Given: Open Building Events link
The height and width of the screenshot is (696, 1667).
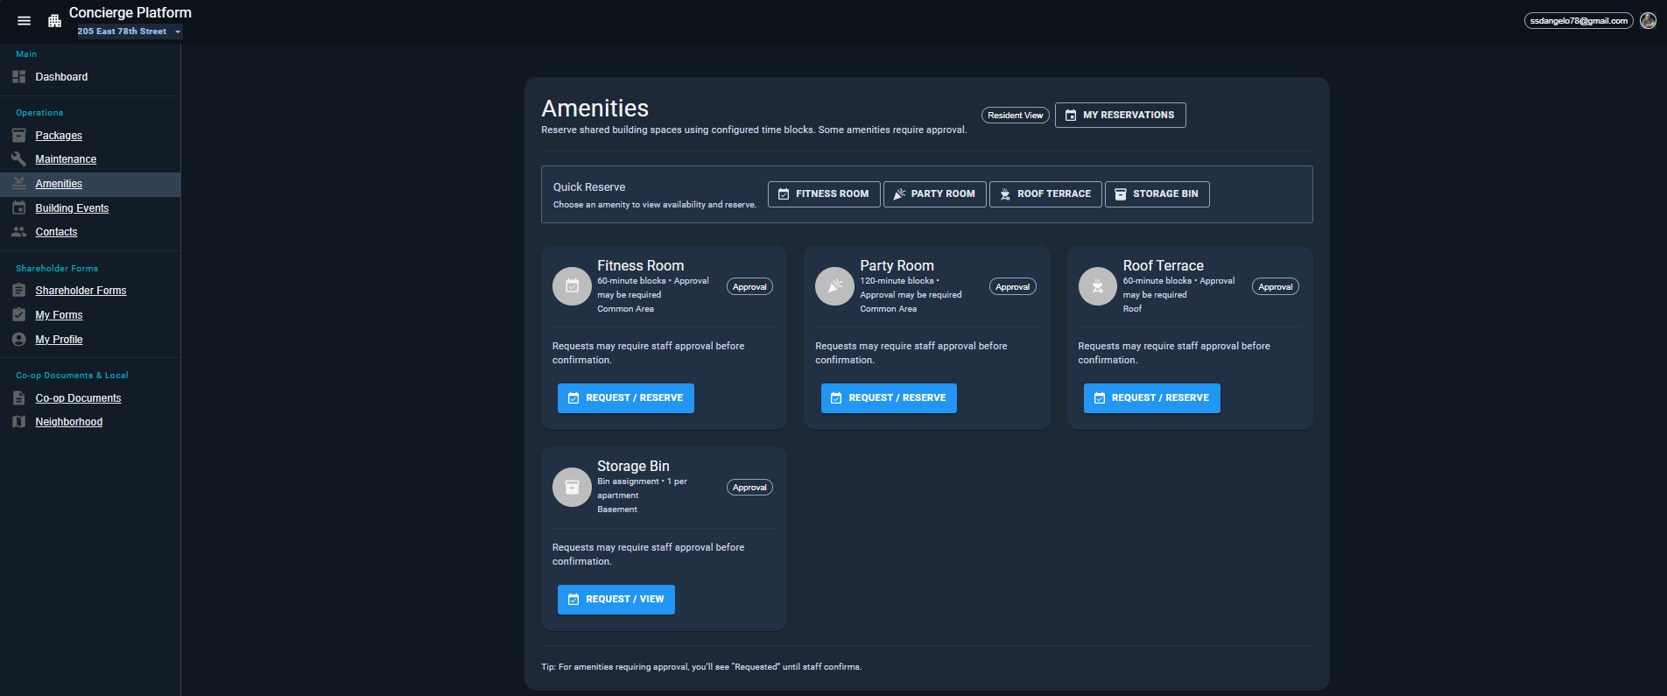Looking at the screenshot, I should [x=72, y=208].
